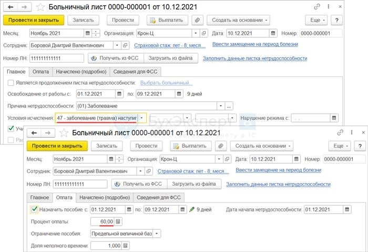Click Выбрать больничный link
The image size is (368, 252).
point(167,83)
